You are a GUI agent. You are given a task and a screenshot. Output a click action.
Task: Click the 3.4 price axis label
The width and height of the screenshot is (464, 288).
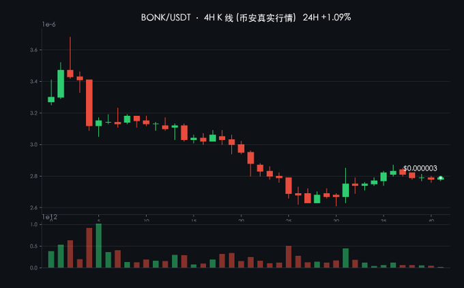33,81
